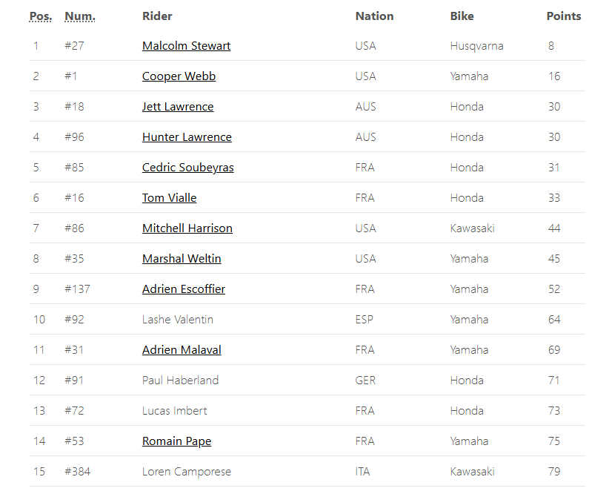Select the Points column header
The height and width of the screenshot is (494, 612).
click(x=564, y=16)
